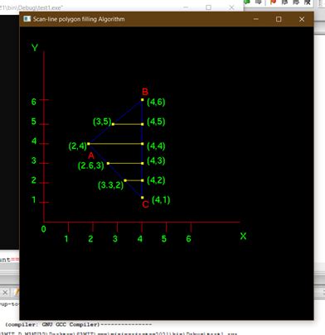Maximize the Scan-line polygon filling Algorithm window
The height and width of the screenshot is (335, 325).
coord(279,19)
